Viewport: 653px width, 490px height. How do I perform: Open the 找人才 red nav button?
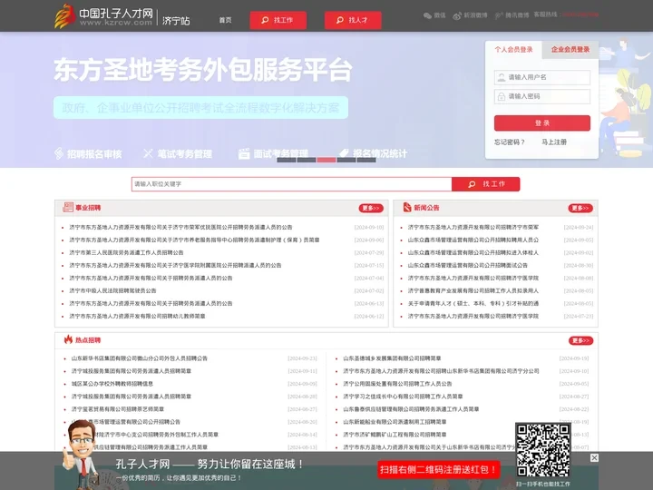353,20
